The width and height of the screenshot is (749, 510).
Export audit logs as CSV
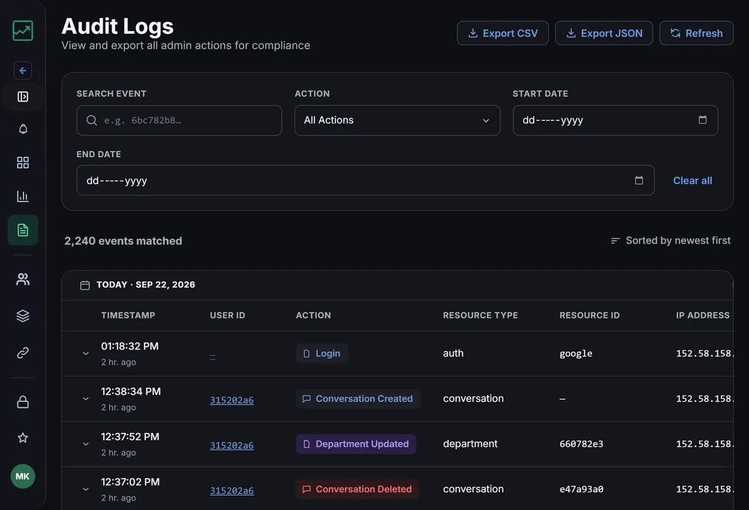502,33
